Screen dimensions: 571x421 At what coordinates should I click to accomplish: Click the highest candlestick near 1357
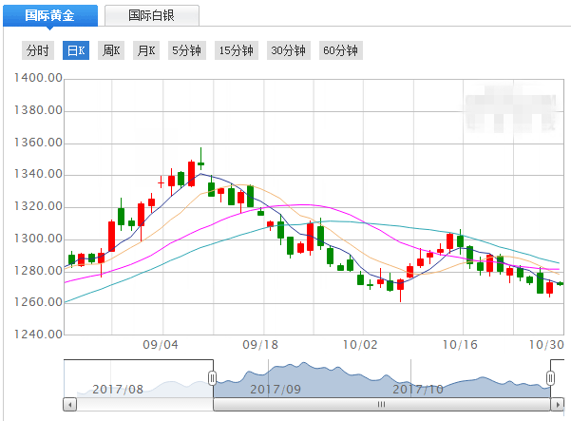200,163
